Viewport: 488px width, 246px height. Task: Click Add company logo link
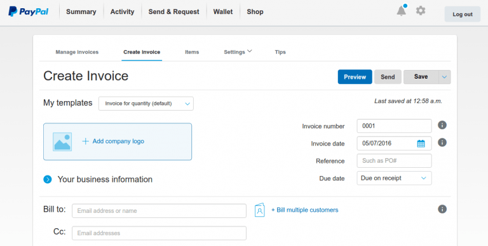118,141
